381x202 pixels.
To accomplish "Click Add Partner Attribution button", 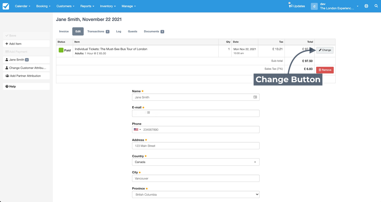I will (26, 76).
